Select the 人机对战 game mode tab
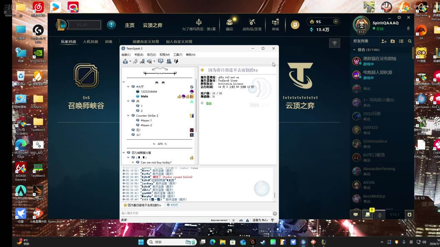This screenshot has height=247, width=440. (90, 42)
